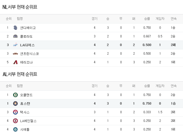Click 오클랜드 team name in AL table

(26, 95)
